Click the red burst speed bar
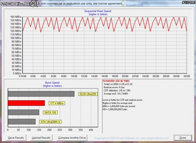Viewport: 196px width, 143px height. [26, 103]
